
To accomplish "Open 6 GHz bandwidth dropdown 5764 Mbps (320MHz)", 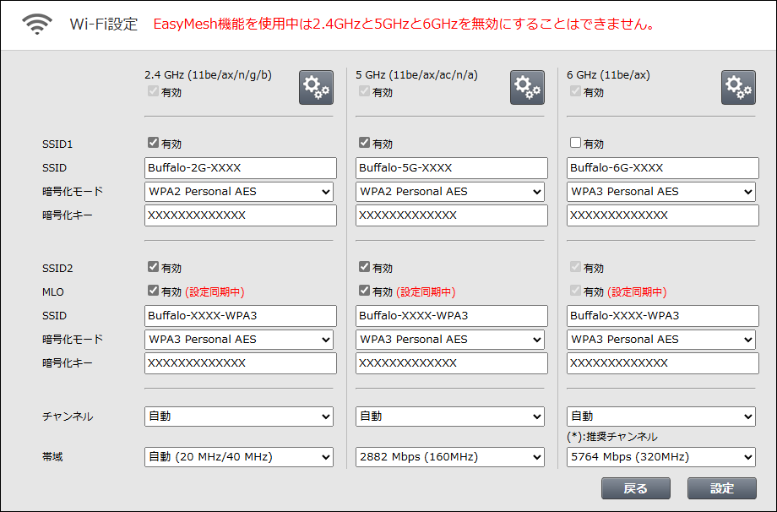I will (x=661, y=457).
